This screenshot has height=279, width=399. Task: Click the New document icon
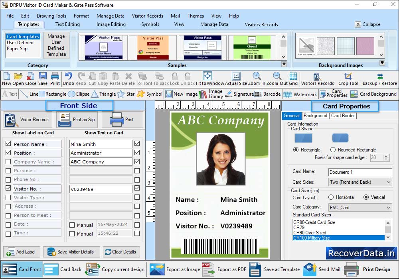7,76
